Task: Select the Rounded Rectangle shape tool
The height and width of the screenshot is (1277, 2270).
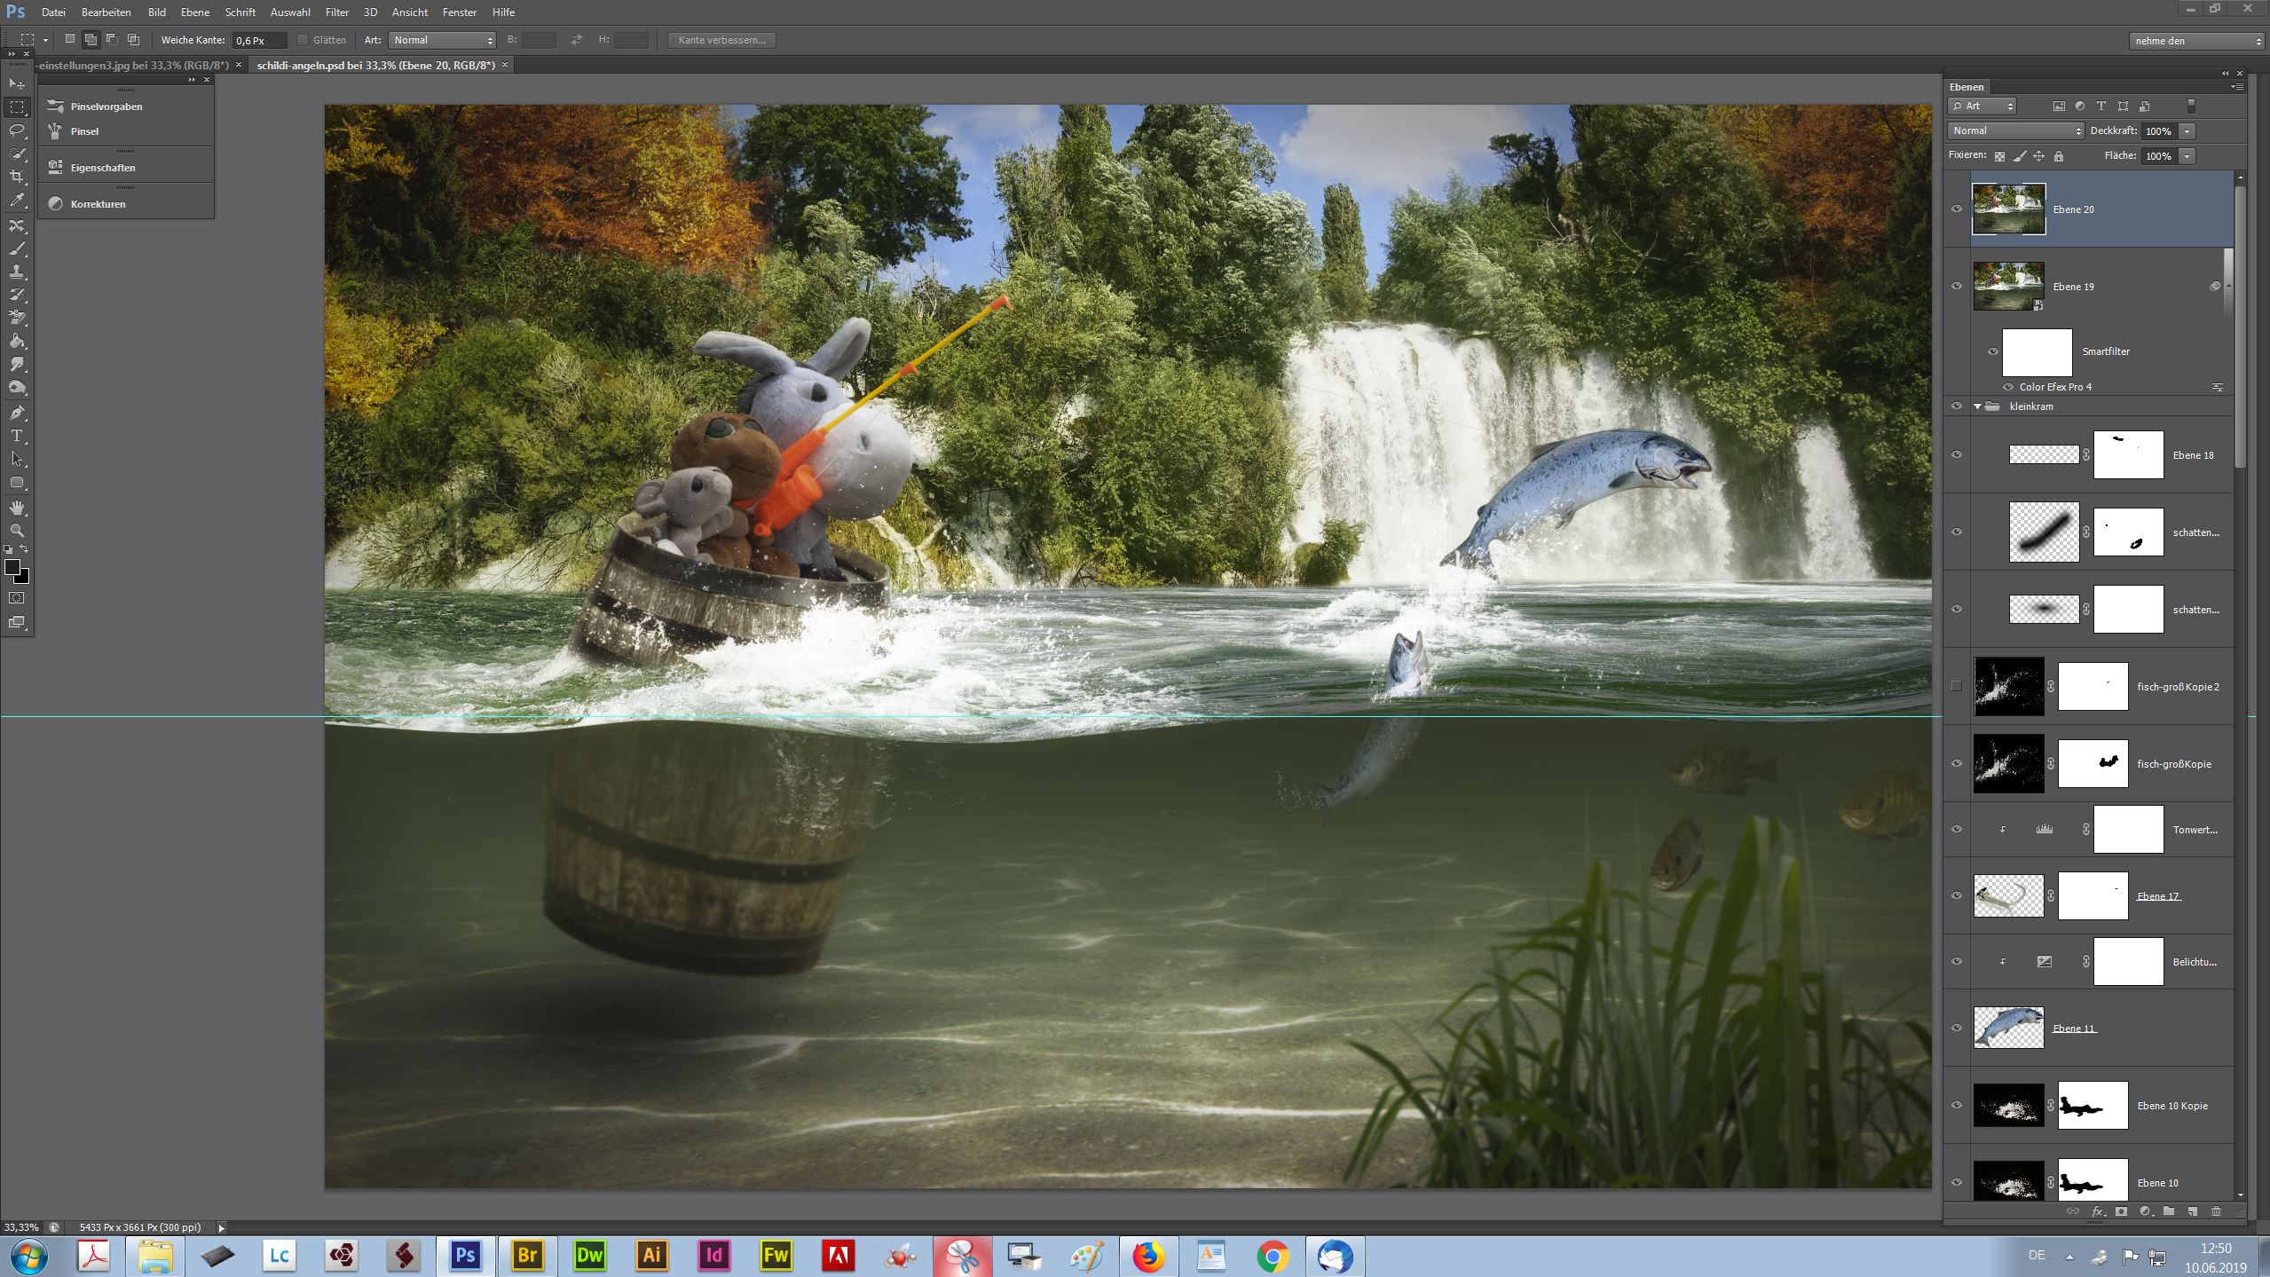Action: 17,483
